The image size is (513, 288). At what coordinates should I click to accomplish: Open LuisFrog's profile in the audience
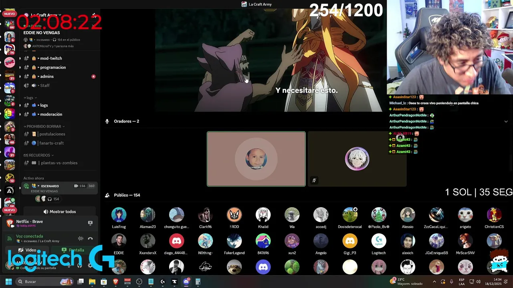coord(119,215)
